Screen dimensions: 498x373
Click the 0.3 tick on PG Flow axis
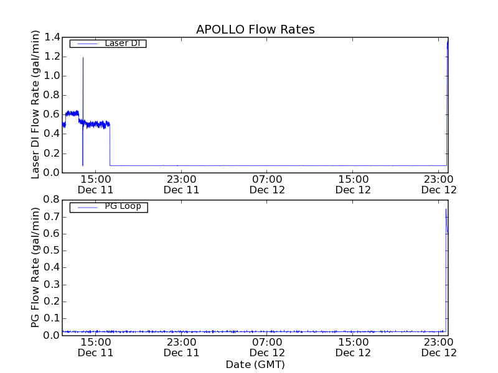(52, 285)
